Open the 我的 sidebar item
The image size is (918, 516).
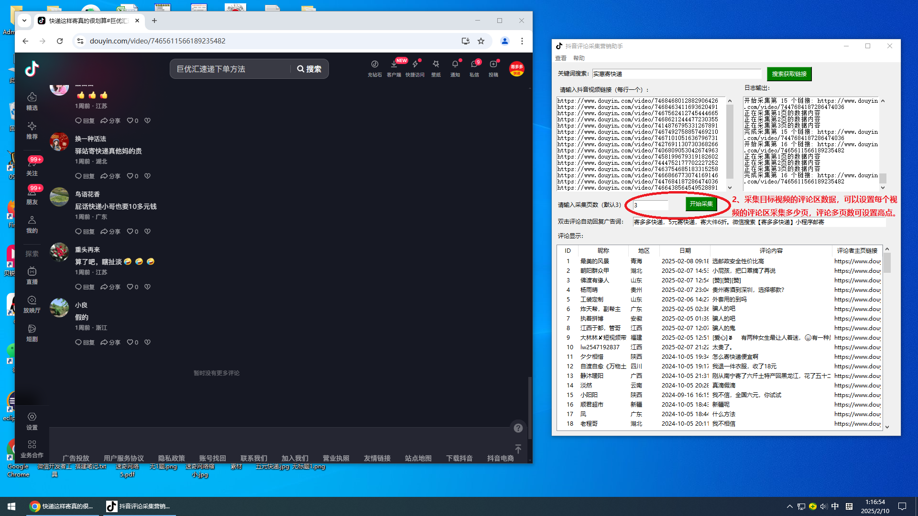click(x=32, y=225)
